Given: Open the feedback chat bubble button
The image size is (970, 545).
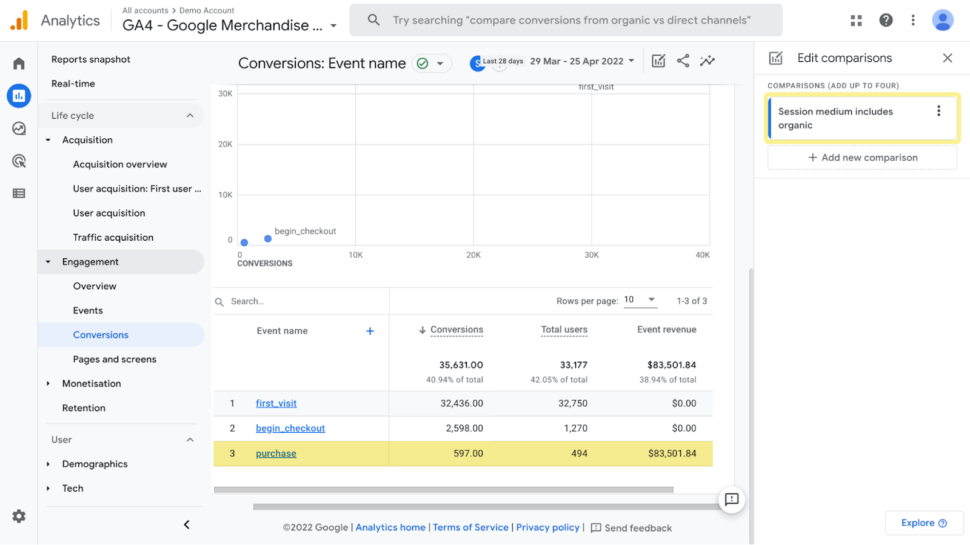Looking at the screenshot, I should tap(732, 500).
